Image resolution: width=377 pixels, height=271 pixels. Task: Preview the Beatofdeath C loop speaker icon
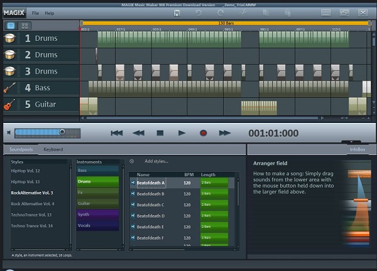[133, 205]
